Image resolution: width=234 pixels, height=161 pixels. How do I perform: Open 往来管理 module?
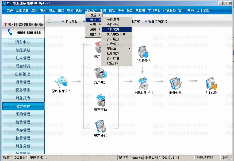click(23, 58)
